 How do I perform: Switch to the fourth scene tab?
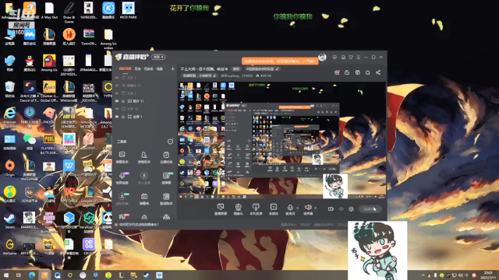click(159, 68)
